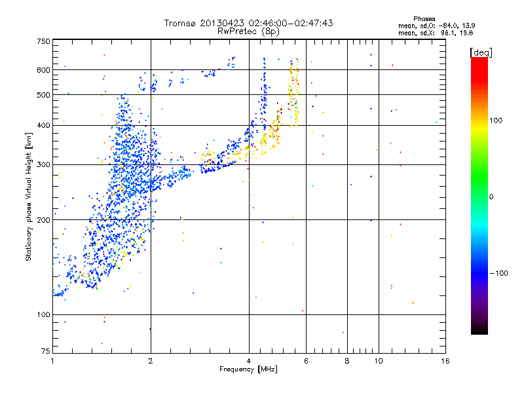Click the 'Phases' header label

424,19
